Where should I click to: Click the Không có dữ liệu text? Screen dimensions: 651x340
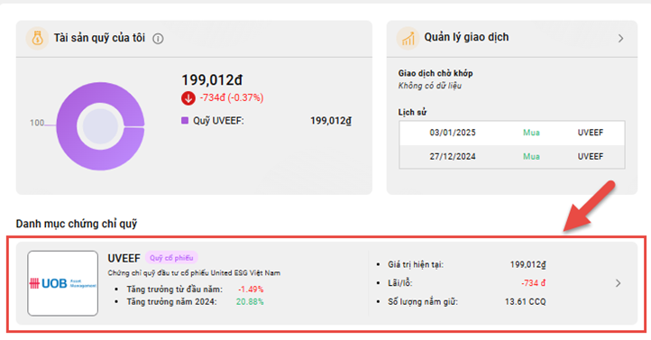tap(430, 86)
